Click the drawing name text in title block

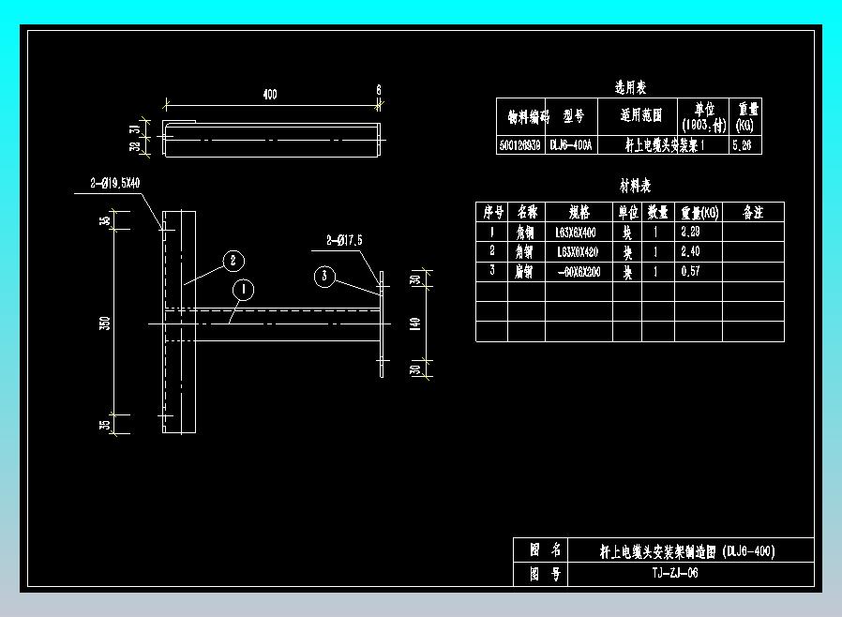point(687,551)
